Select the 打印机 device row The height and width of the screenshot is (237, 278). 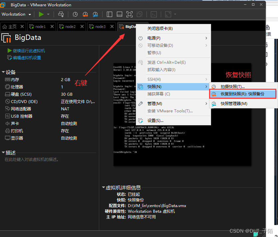pyautogui.click(x=50, y=131)
